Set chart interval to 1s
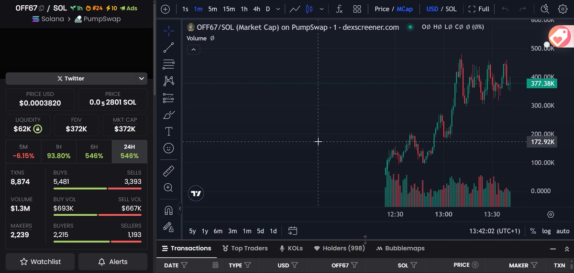Viewport: 574px width, 273px height. 185,9
